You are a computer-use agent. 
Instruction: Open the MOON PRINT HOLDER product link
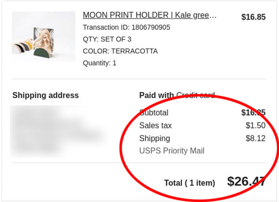pos(150,15)
